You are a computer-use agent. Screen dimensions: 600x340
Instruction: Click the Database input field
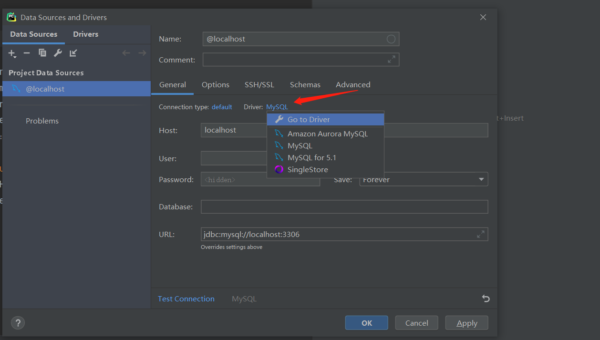coord(344,207)
